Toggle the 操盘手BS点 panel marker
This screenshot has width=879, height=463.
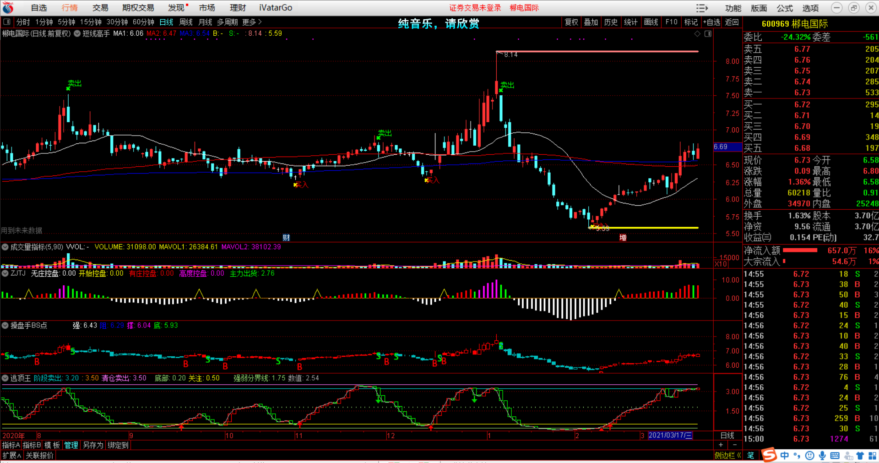tap(5, 325)
